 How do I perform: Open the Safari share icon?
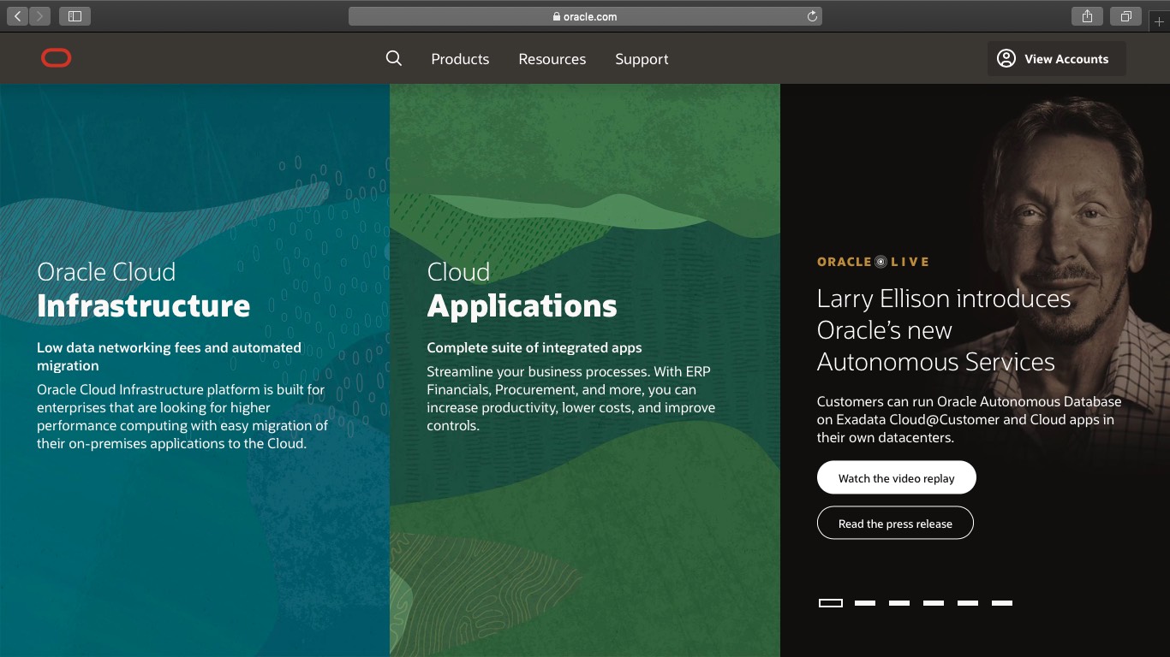pyautogui.click(x=1087, y=16)
